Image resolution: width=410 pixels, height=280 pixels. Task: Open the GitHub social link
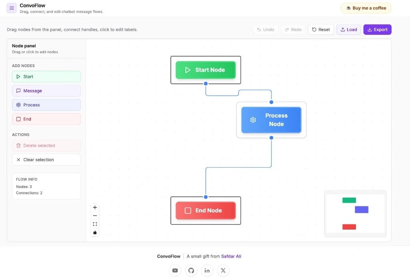click(191, 270)
